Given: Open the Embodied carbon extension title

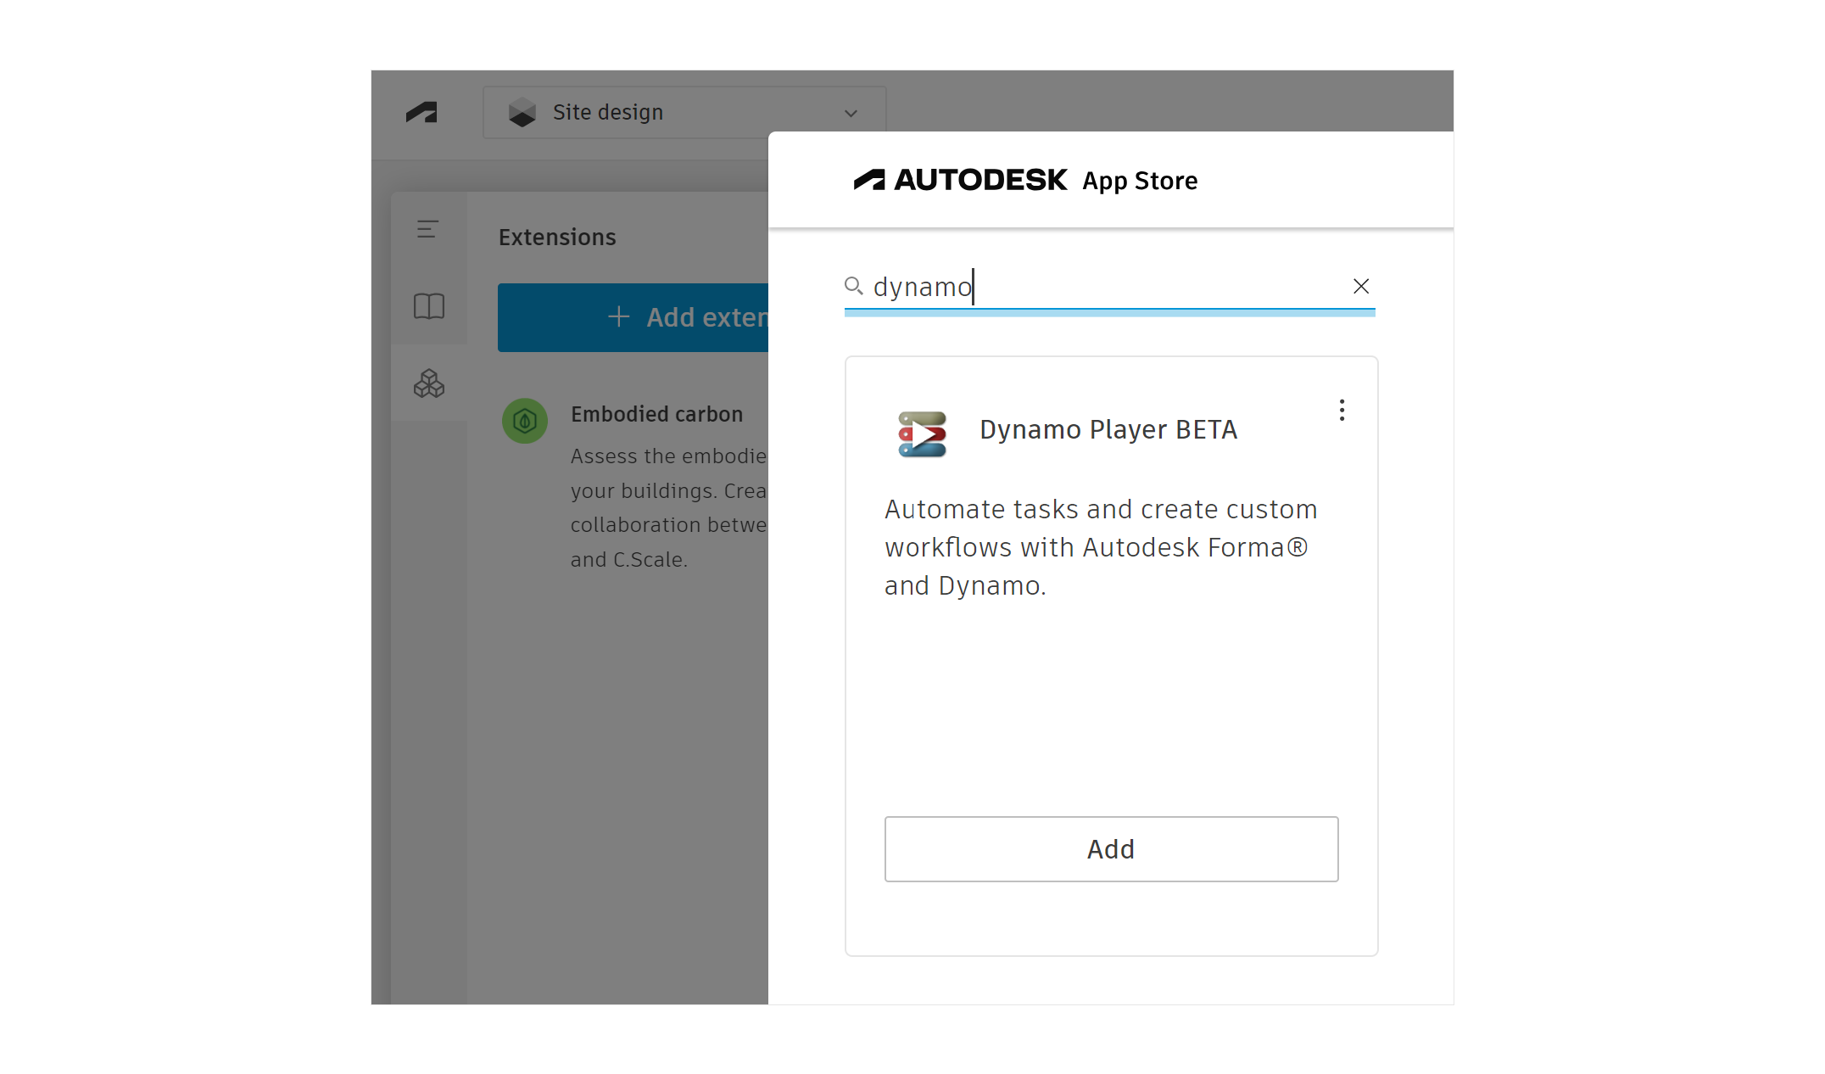Looking at the screenshot, I should point(656,414).
